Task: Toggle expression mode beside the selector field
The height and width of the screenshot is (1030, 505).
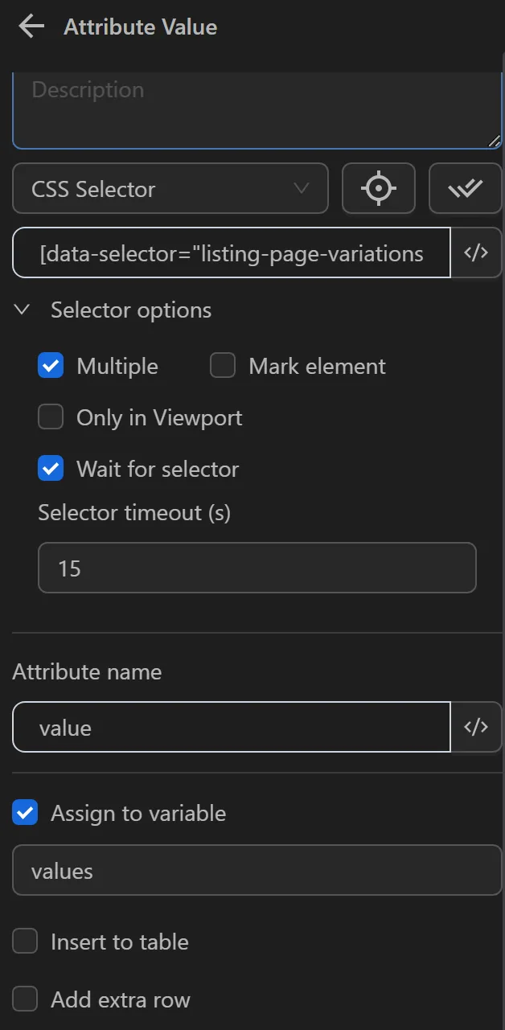Action: 477,252
